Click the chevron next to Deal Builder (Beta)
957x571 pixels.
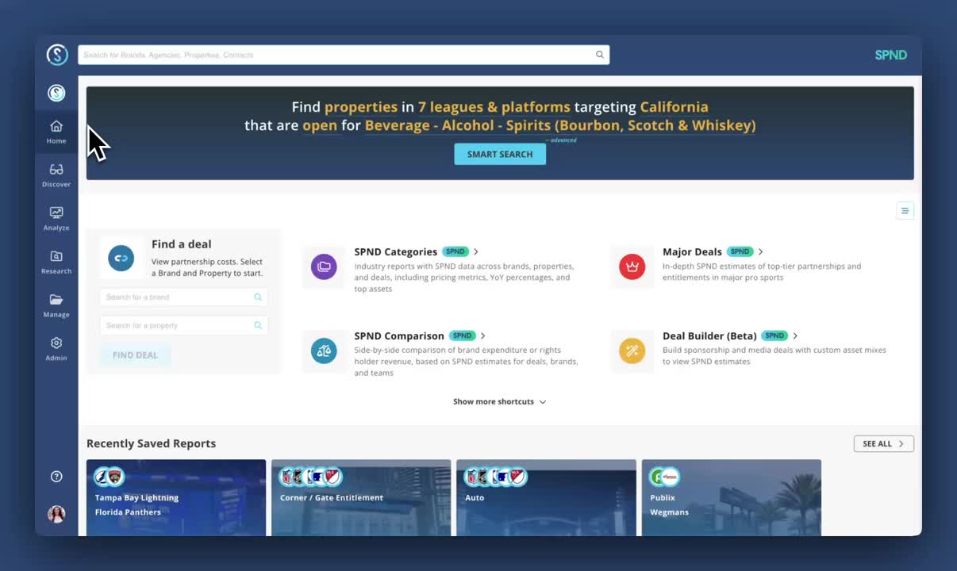click(x=795, y=335)
